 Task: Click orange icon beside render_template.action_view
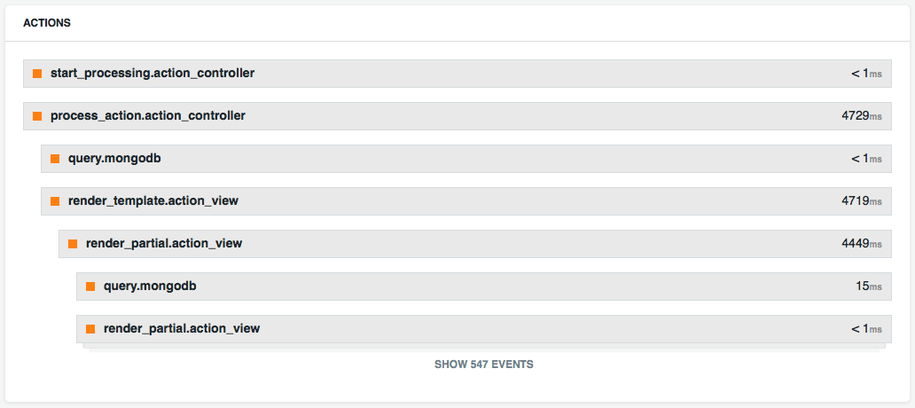[x=55, y=201]
